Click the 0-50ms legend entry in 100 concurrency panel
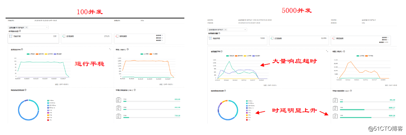 [51, 100]
